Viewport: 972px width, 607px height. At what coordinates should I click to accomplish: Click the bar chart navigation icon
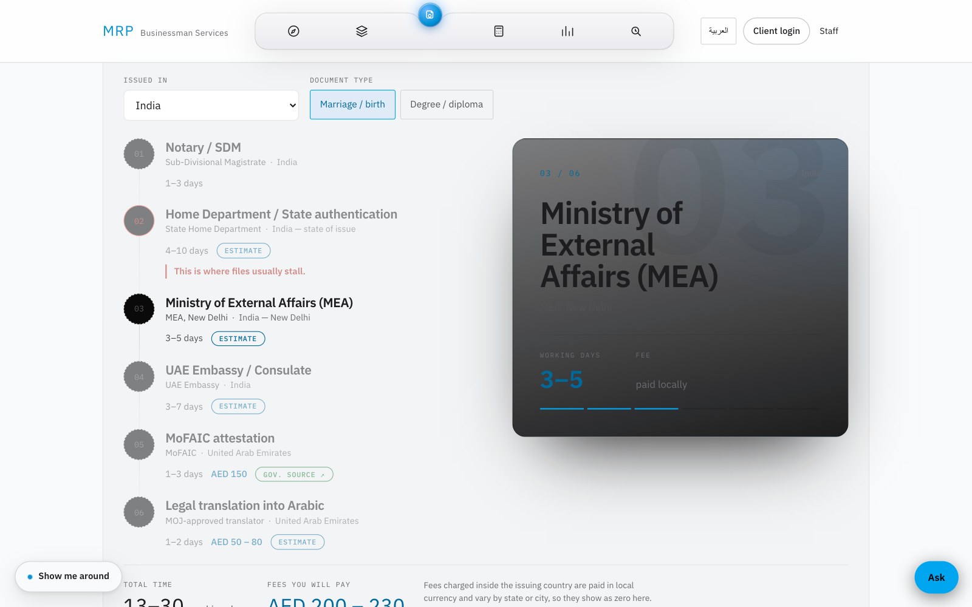tap(567, 31)
